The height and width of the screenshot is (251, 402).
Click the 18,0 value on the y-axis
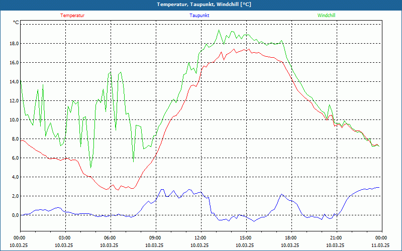click(x=14, y=44)
